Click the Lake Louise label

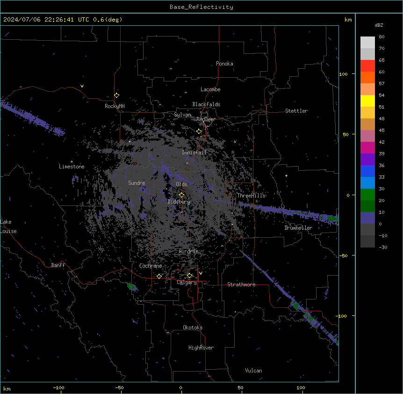coord(7,226)
